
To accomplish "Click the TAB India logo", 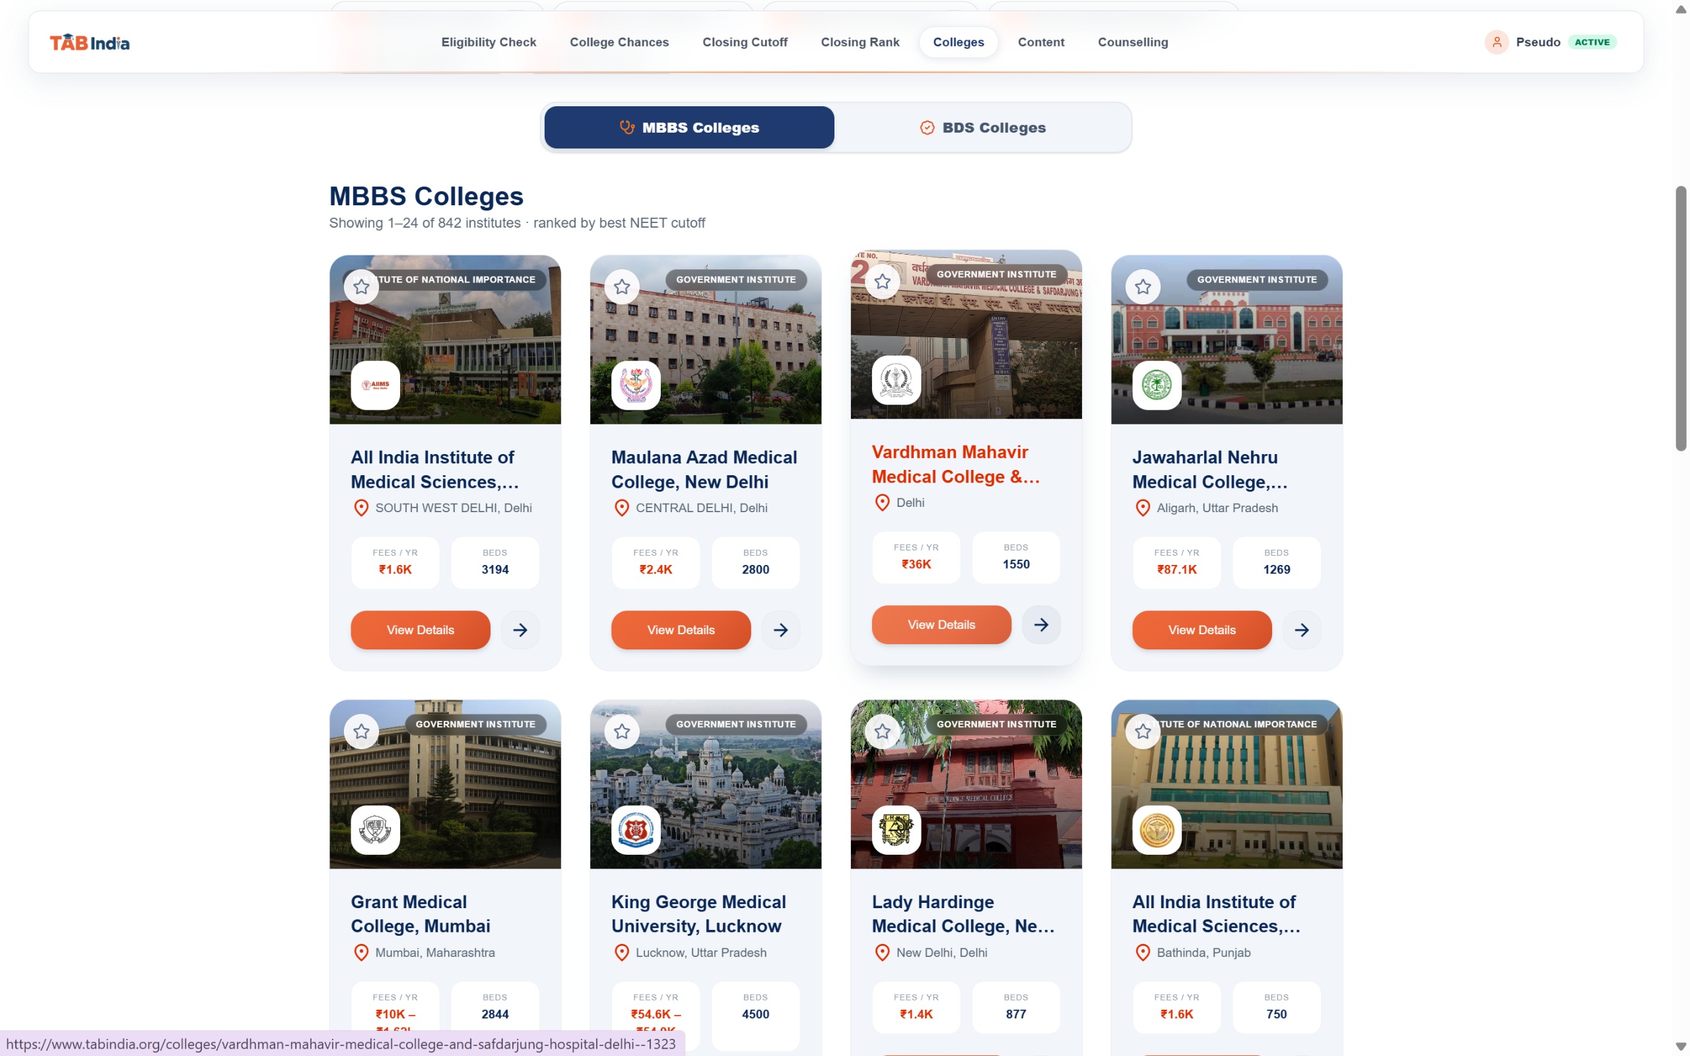I will tap(89, 43).
